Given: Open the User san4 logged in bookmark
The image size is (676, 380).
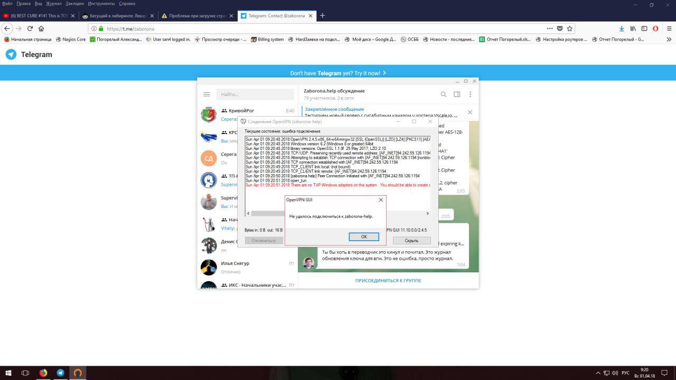Looking at the screenshot, I should (x=168, y=39).
